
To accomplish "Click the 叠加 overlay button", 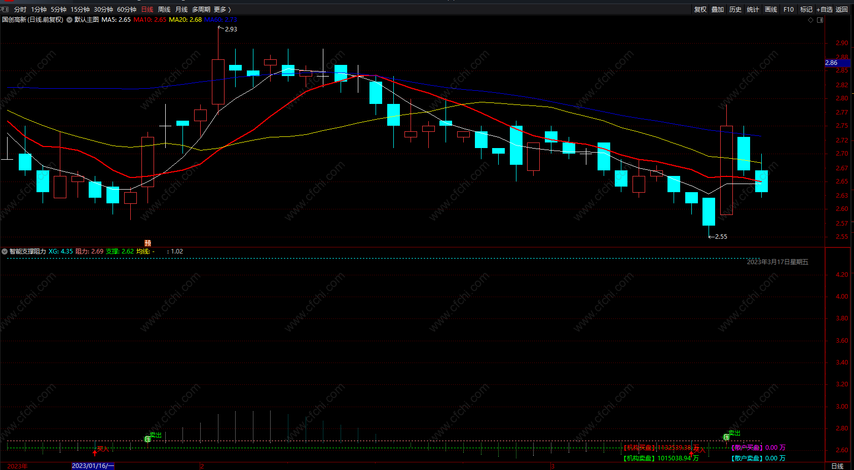I will click(x=718, y=10).
